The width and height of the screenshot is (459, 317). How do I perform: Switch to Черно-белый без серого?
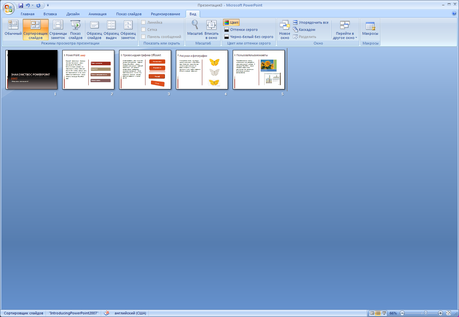pos(249,37)
